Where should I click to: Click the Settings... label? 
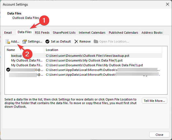point(35,41)
